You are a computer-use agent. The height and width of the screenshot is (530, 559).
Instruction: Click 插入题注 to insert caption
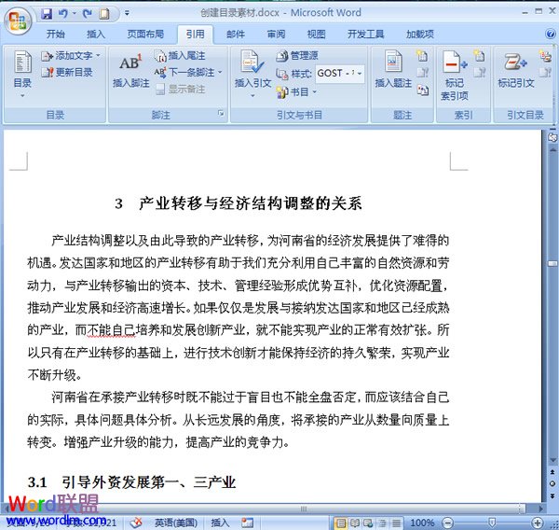(x=393, y=69)
